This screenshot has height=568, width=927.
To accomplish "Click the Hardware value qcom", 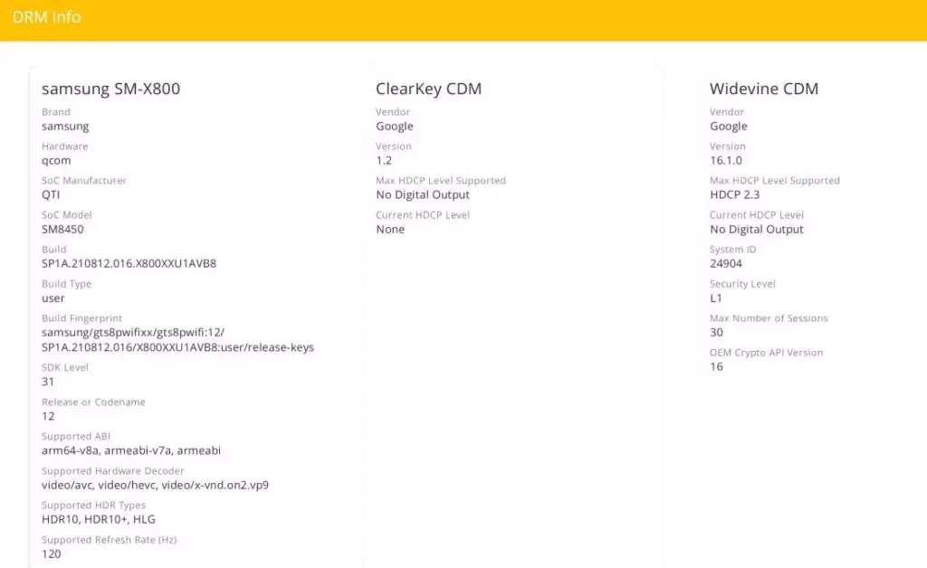I will tap(56, 161).
